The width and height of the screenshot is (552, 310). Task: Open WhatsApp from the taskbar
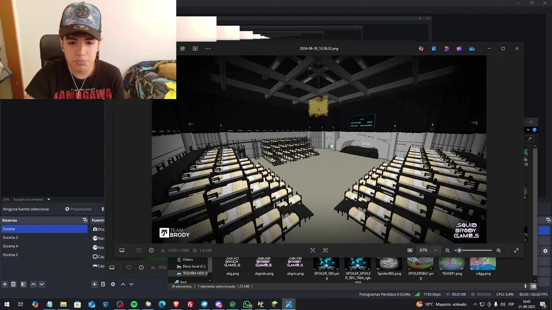click(x=247, y=304)
